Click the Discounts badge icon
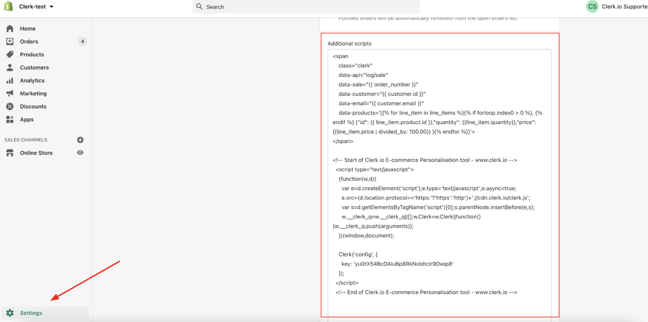648x322 pixels. coord(10,106)
